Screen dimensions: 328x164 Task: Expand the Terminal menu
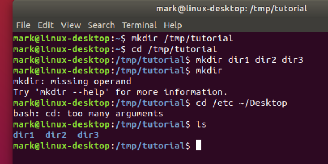tap(139, 25)
